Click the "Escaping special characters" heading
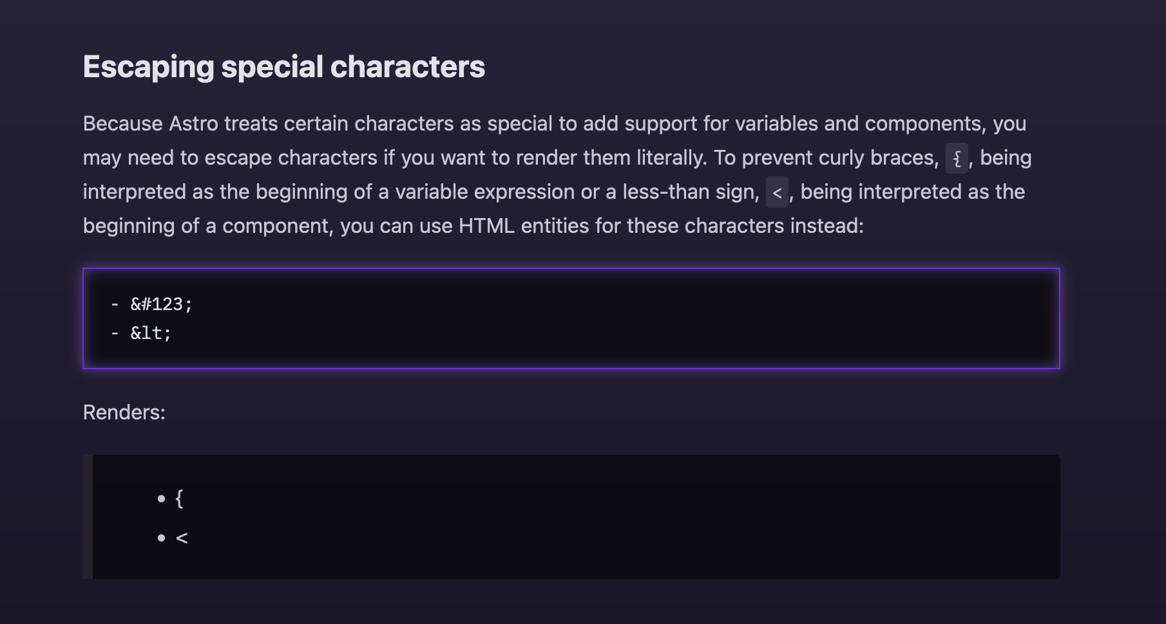This screenshot has height=624, width=1166. [x=283, y=67]
